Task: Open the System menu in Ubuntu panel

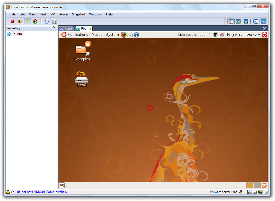Action: tap(112, 35)
